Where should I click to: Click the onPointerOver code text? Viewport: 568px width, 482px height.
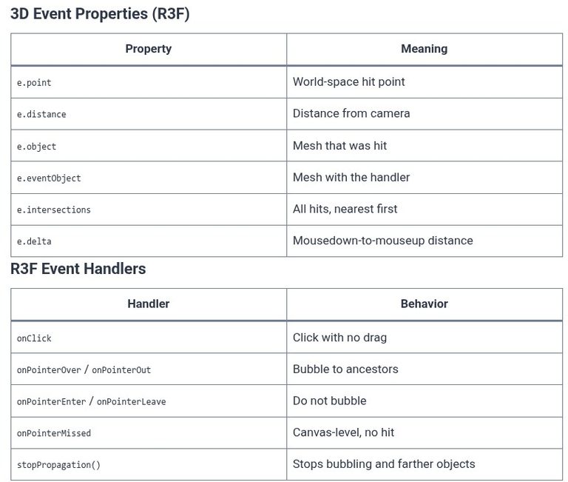click(x=49, y=370)
